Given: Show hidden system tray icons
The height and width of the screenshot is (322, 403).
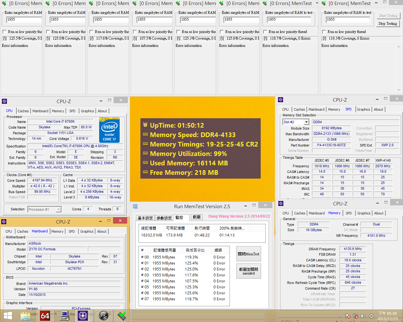Looking at the screenshot, I should [340, 316].
